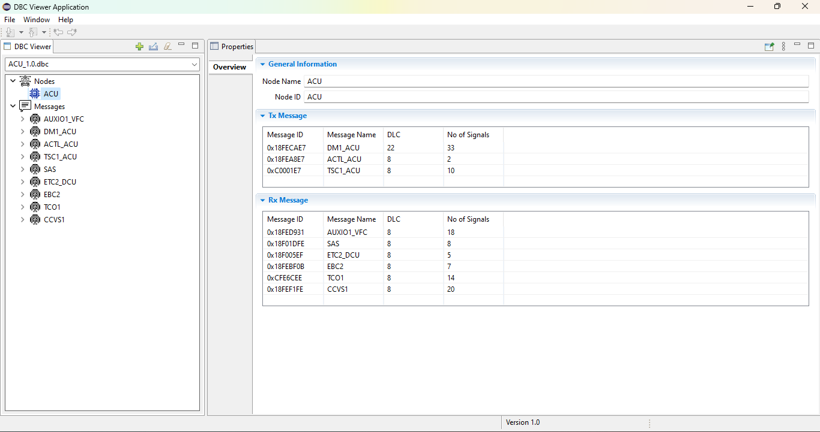Select the TCO1 message in tree
The width and height of the screenshot is (820, 432).
click(52, 207)
